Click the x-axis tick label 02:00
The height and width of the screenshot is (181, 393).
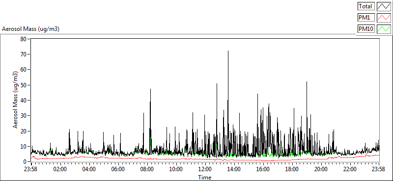[60, 169]
